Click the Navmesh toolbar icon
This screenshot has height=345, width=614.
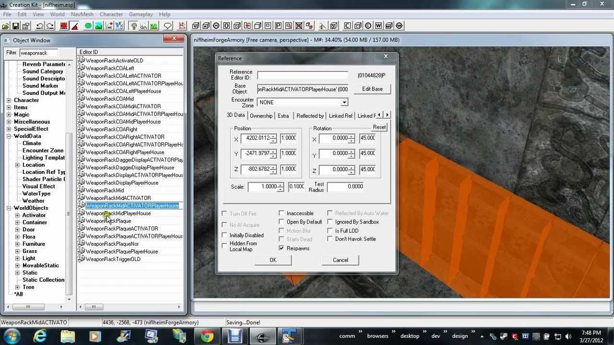pyautogui.click(x=182, y=26)
